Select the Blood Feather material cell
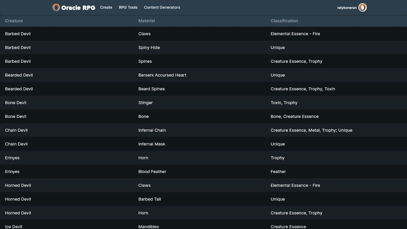This screenshot has width=407, height=229. coord(152,172)
